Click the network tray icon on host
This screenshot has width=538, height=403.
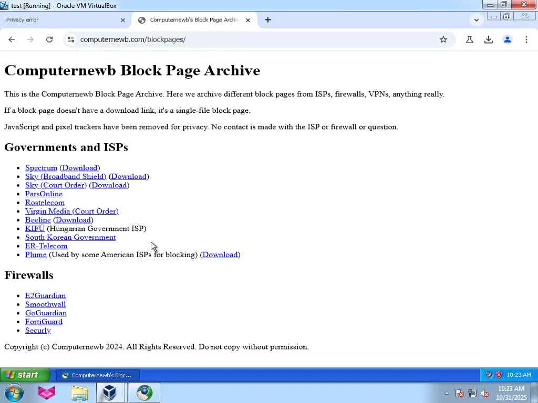point(472,394)
